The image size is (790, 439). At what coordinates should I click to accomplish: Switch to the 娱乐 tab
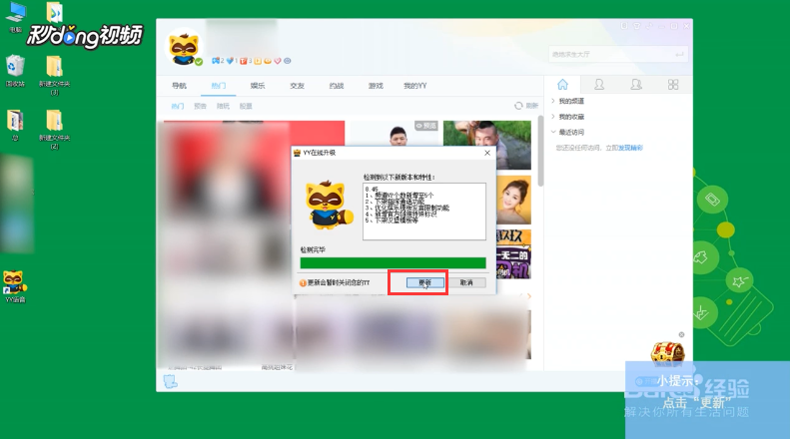point(258,86)
